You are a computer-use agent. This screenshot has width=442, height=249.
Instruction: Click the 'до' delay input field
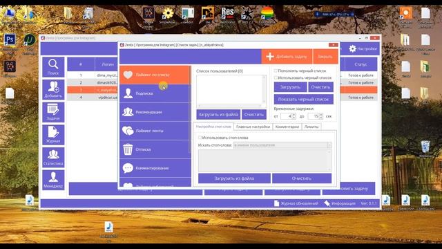click(x=313, y=116)
